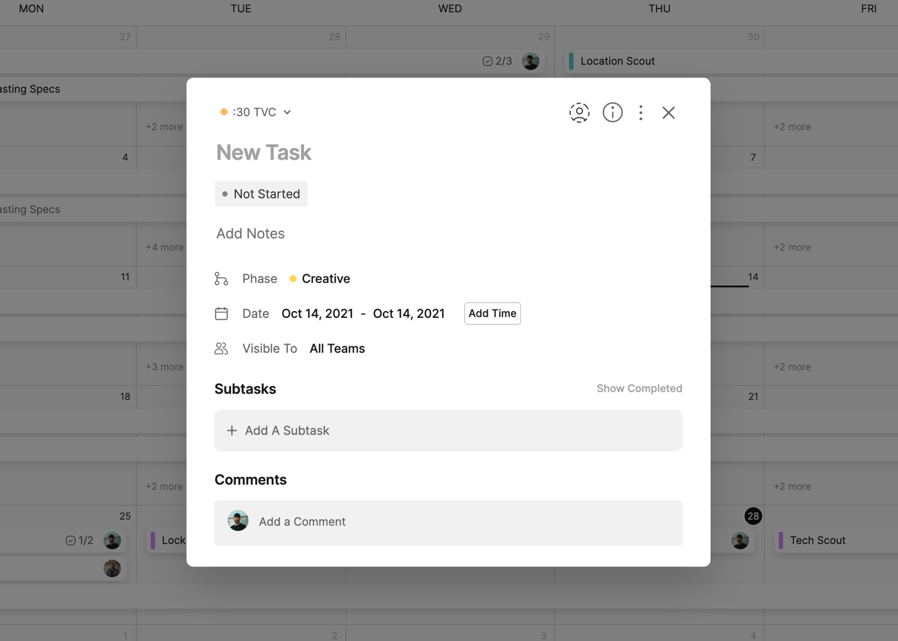
Task: Open the three-dot more options menu
Action: (x=641, y=113)
